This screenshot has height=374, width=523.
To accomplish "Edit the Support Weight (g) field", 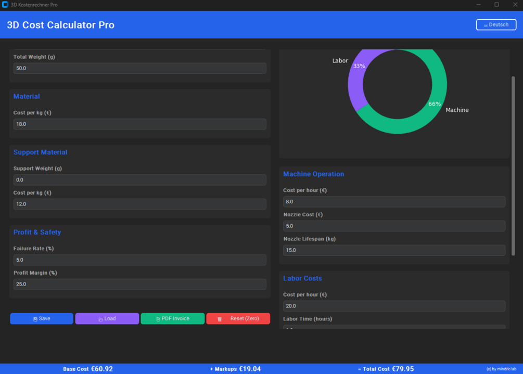I will (140, 180).
